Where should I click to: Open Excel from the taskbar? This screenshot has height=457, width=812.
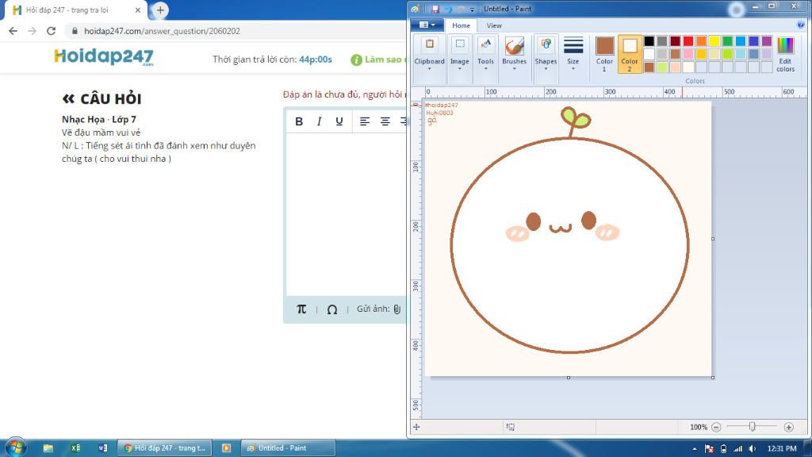(75, 448)
